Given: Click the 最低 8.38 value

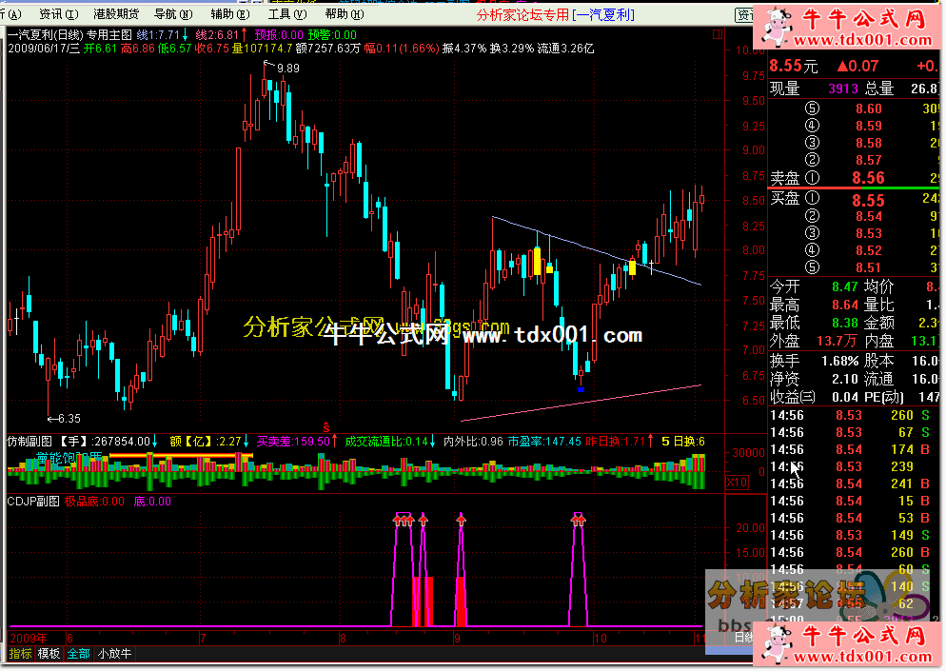Looking at the screenshot, I should (845, 323).
